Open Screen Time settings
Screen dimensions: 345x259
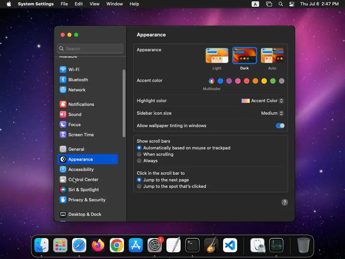[88, 135]
